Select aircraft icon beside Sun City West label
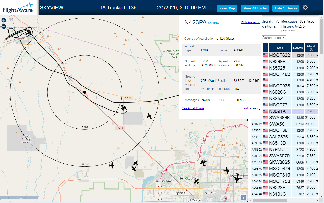The width and height of the screenshot is (324, 203). pyautogui.click(x=196, y=181)
